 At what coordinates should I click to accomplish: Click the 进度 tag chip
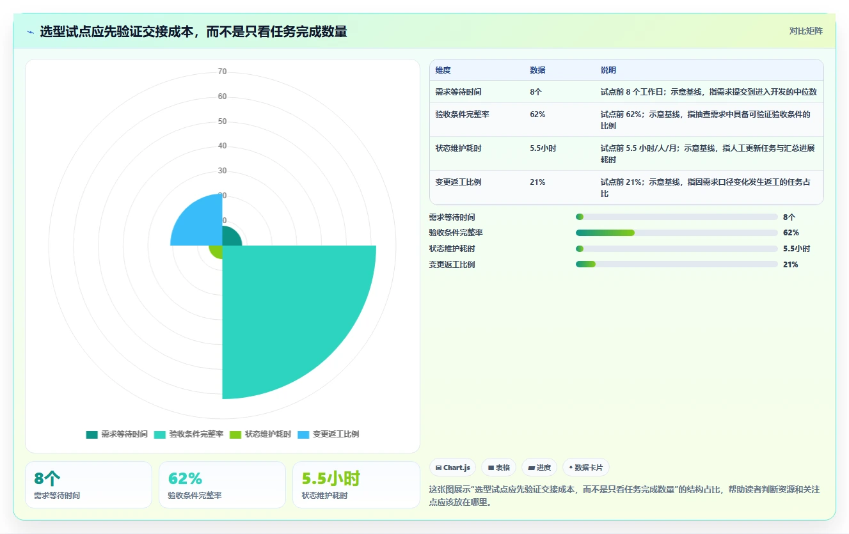point(539,467)
